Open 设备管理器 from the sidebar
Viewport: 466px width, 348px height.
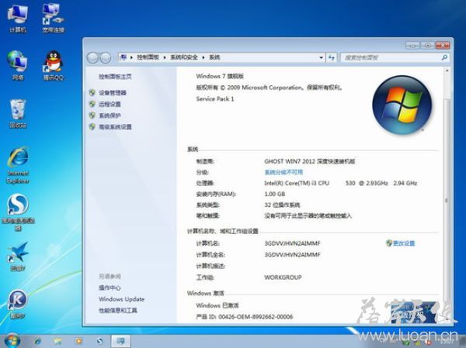click(113, 93)
